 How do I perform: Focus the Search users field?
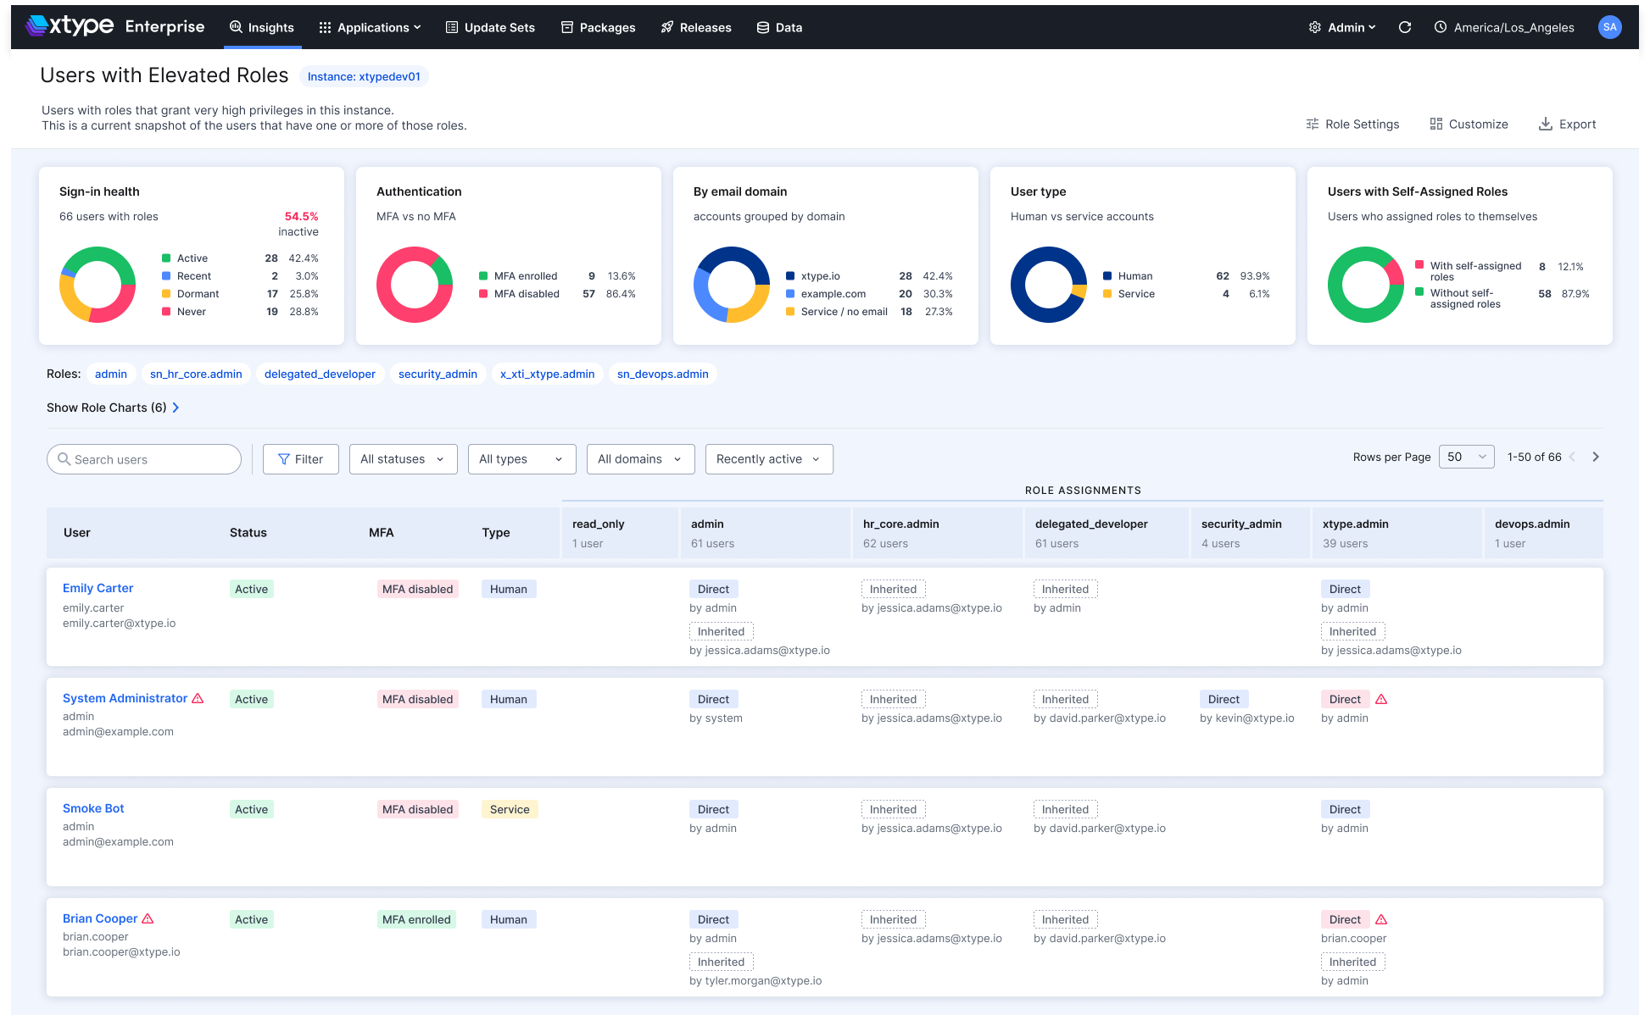144,459
